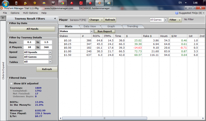
Task: Click the minimum # Players field
Action: point(29,47)
